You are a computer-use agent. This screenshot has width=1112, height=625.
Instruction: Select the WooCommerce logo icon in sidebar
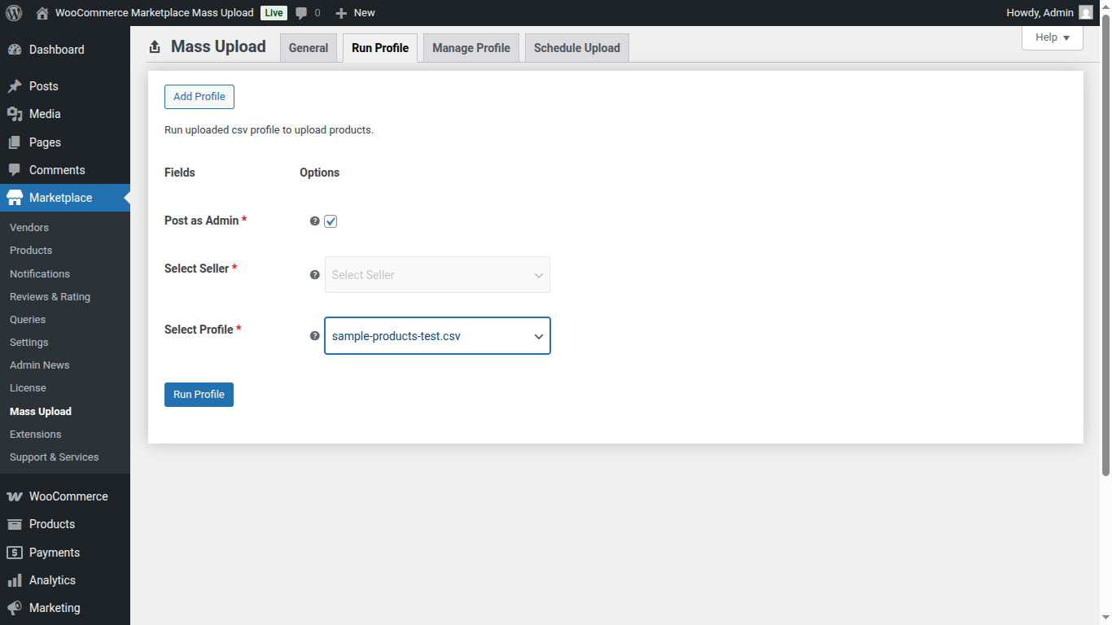[x=14, y=496]
